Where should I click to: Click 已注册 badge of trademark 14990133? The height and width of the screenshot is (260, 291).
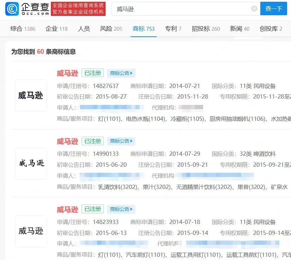93,141
